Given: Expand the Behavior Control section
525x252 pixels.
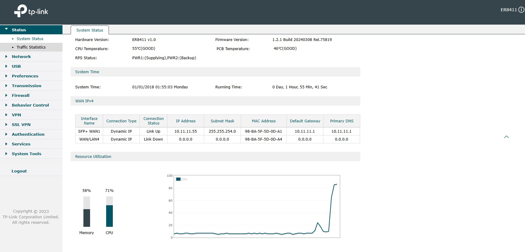Looking at the screenshot, I should [30, 105].
